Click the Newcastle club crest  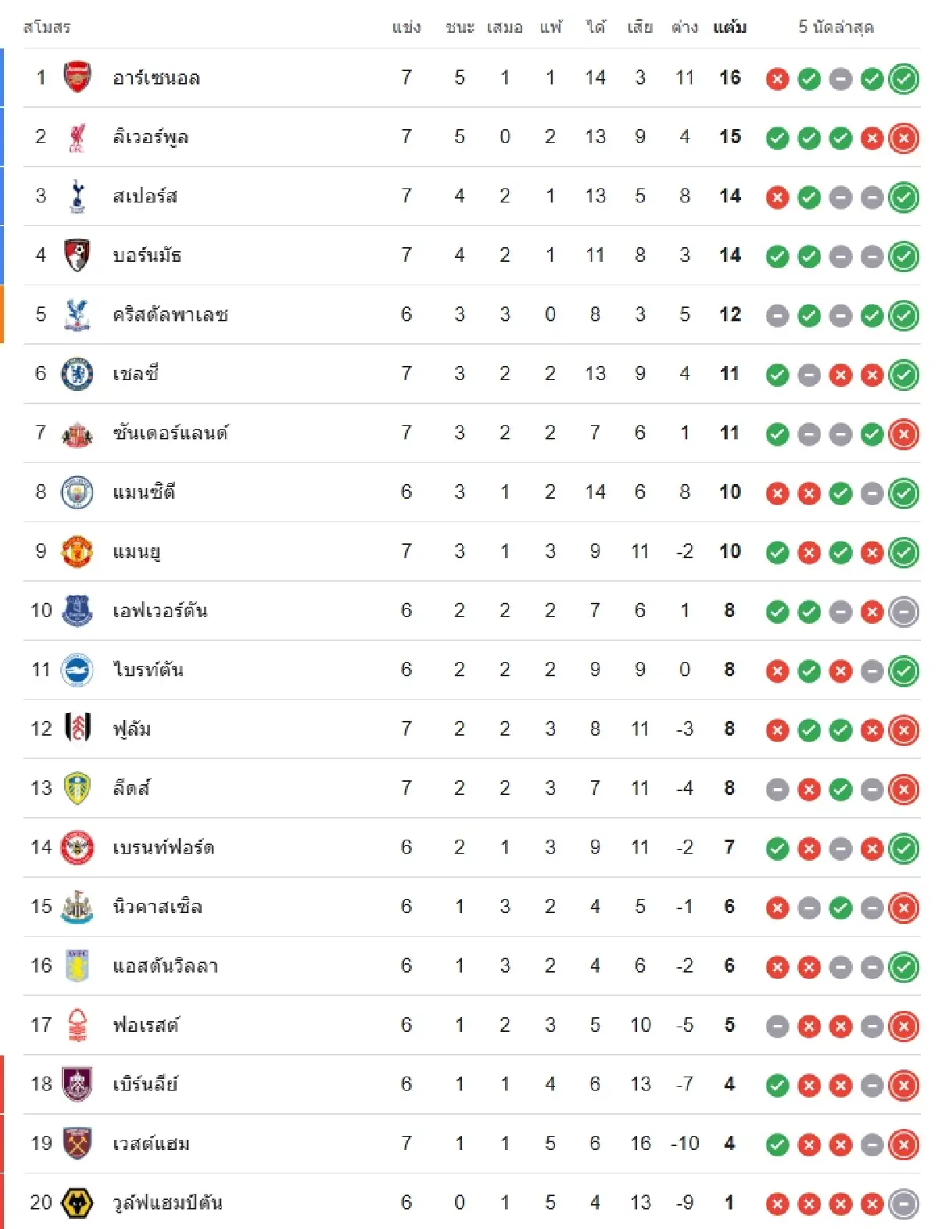77,906
